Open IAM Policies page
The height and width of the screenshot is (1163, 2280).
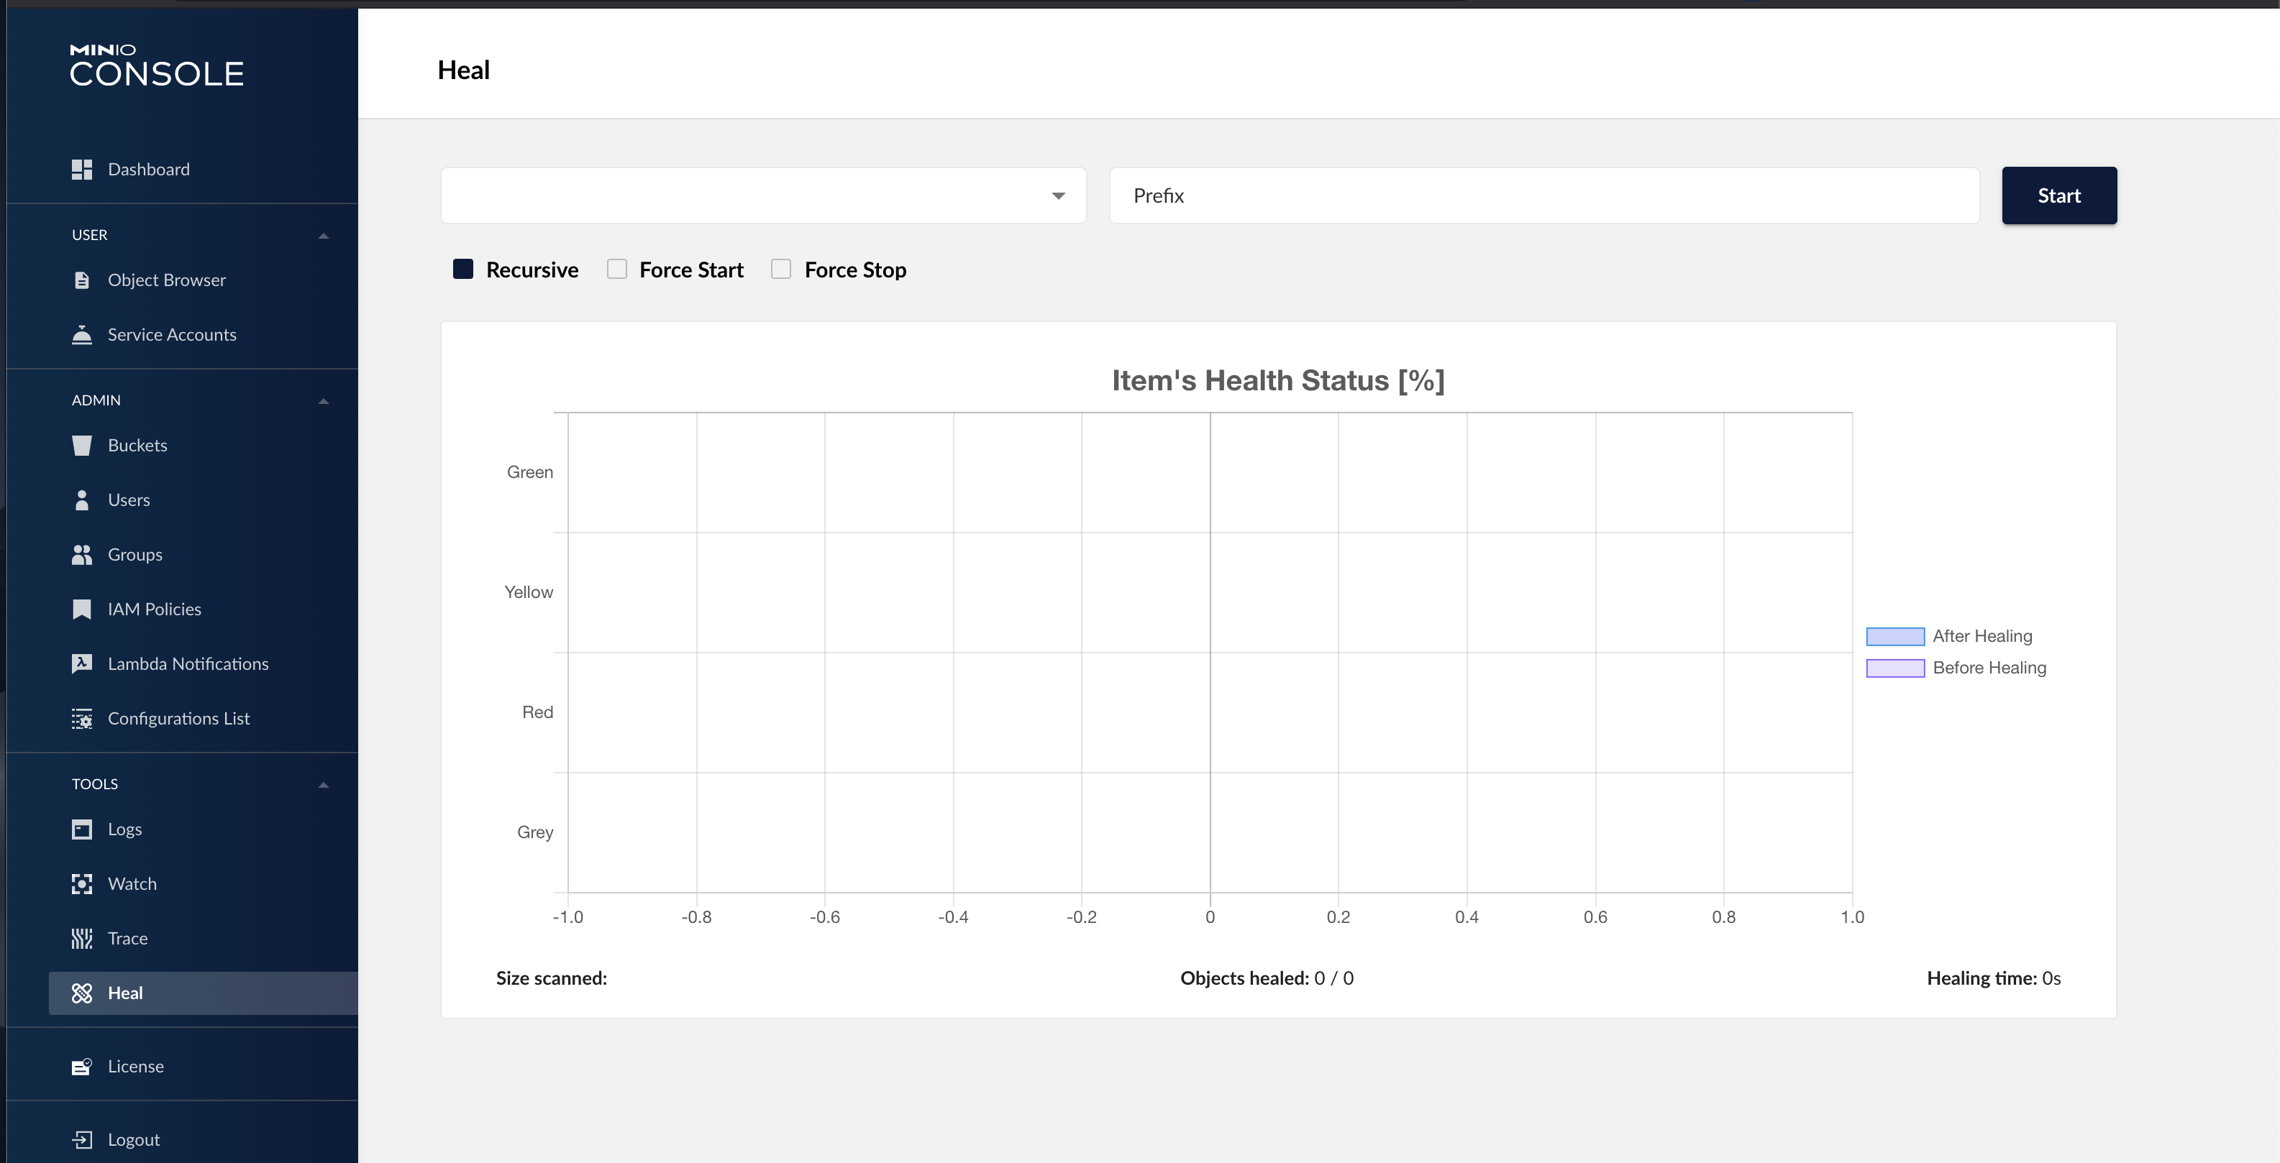coord(154,610)
